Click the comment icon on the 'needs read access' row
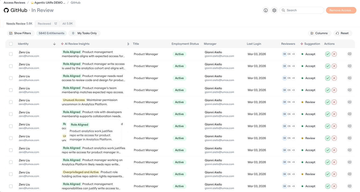This screenshot has width=360, height=192. point(350,78)
